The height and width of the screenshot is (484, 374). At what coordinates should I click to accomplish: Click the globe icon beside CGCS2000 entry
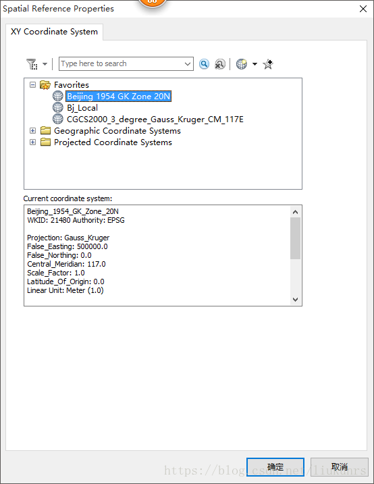click(57, 119)
